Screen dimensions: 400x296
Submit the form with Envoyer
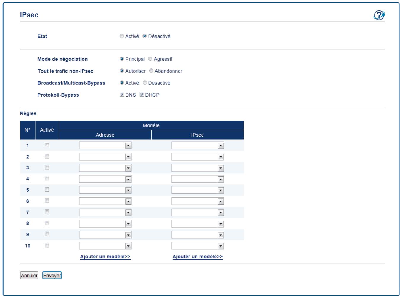pos(52,275)
